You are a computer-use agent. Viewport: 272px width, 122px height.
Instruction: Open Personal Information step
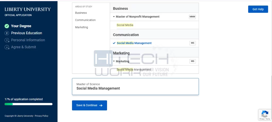tap(28, 40)
